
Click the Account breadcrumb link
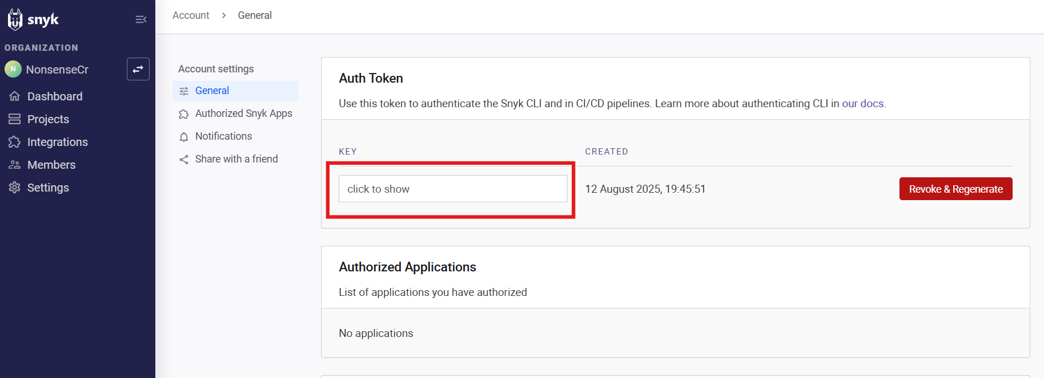(191, 15)
